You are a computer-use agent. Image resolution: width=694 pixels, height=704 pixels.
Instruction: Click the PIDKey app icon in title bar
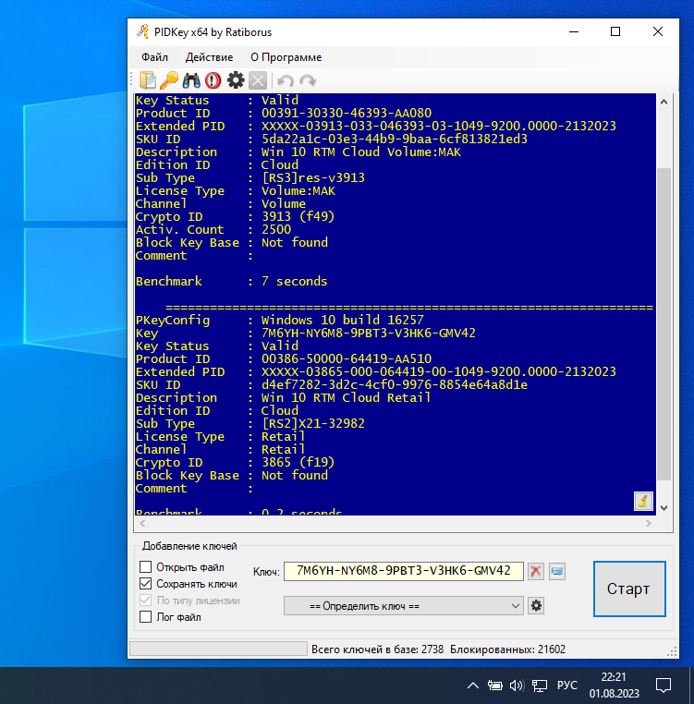[x=143, y=32]
